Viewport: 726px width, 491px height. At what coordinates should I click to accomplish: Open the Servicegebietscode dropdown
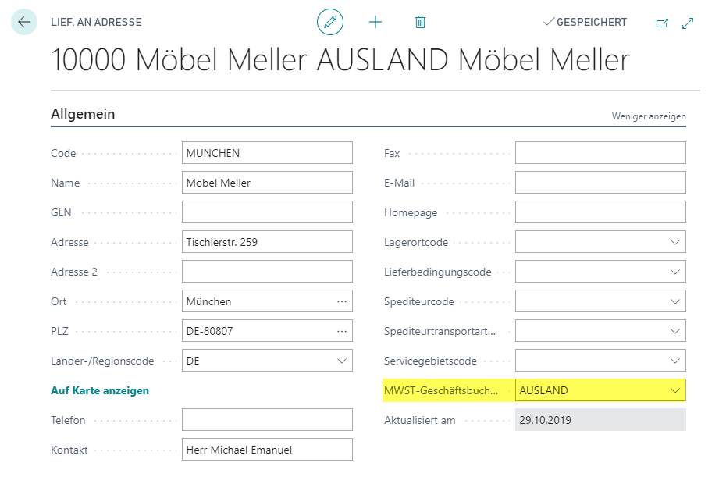click(675, 361)
